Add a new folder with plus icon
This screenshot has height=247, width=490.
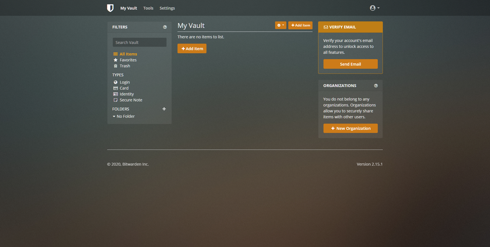(164, 109)
